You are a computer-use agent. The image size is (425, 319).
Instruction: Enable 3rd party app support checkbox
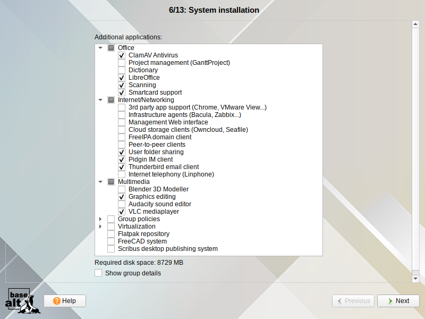[x=122, y=107]
